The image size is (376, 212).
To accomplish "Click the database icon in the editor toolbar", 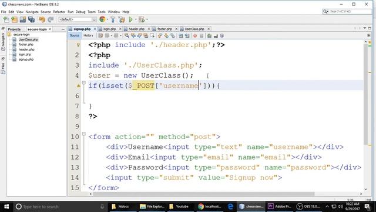I will 222,35.
